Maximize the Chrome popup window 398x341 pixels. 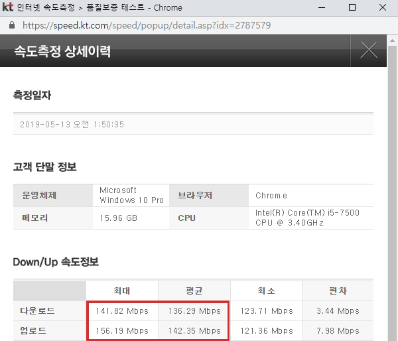352,7
